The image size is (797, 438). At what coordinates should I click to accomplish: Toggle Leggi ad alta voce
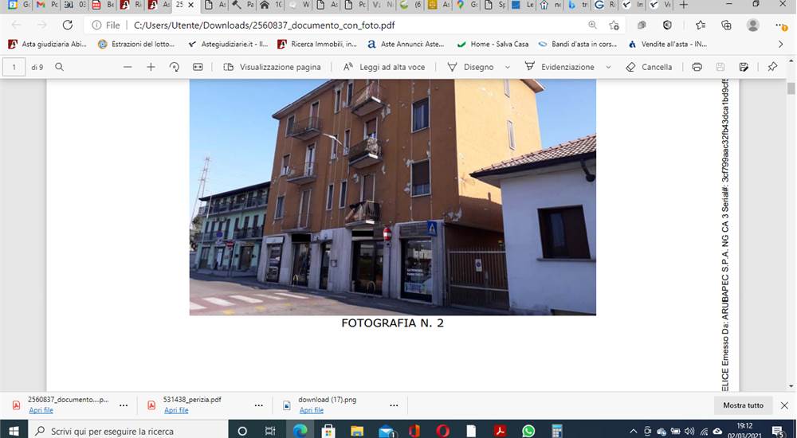384,67
